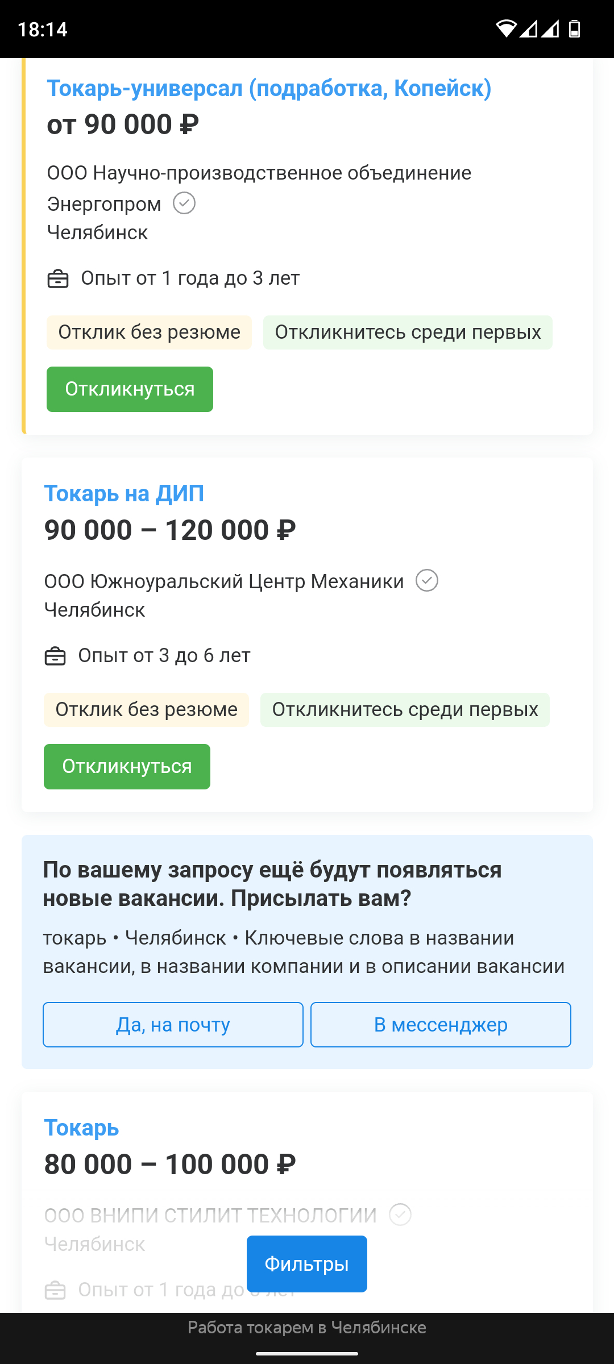614x1364 pixels.
Task: Tap verified checkmark next to Энергопром
Action: 184,203
